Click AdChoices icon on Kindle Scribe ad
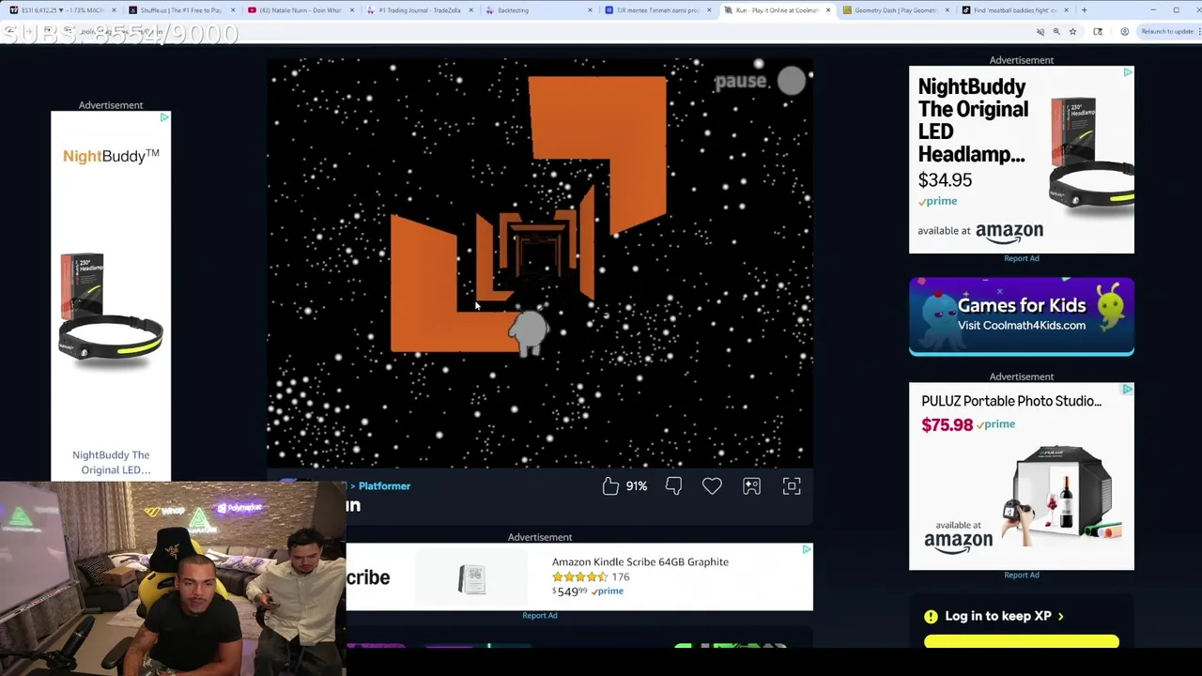 (x=807, y=549)
